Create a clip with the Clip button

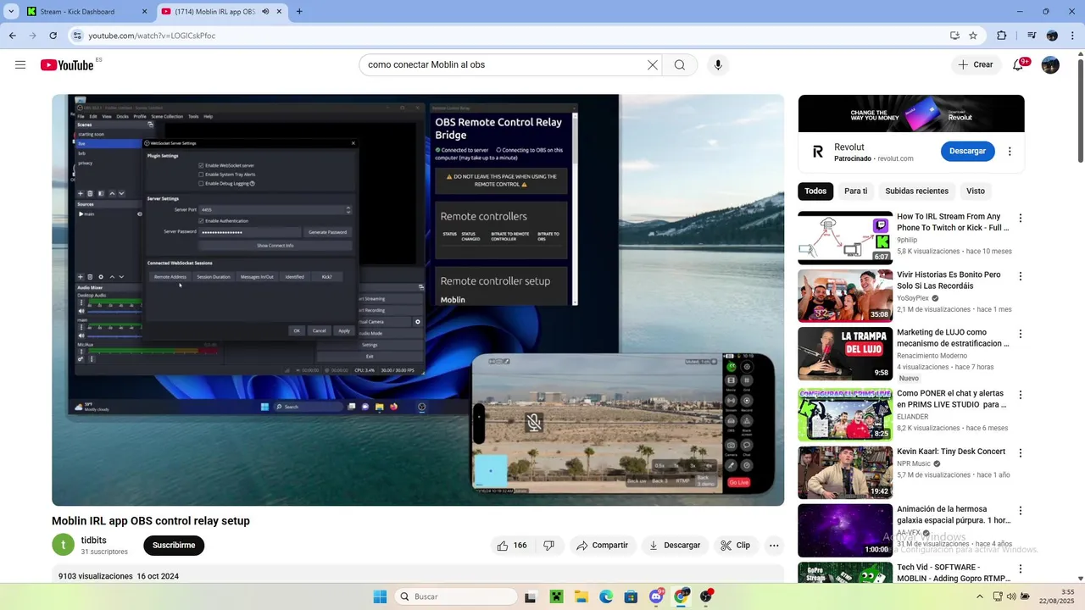point(735,546)
